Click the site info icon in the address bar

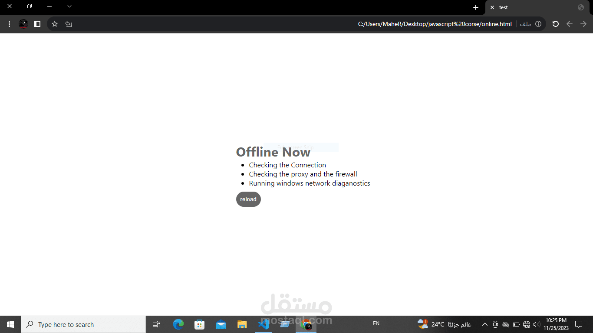[538, 24]
